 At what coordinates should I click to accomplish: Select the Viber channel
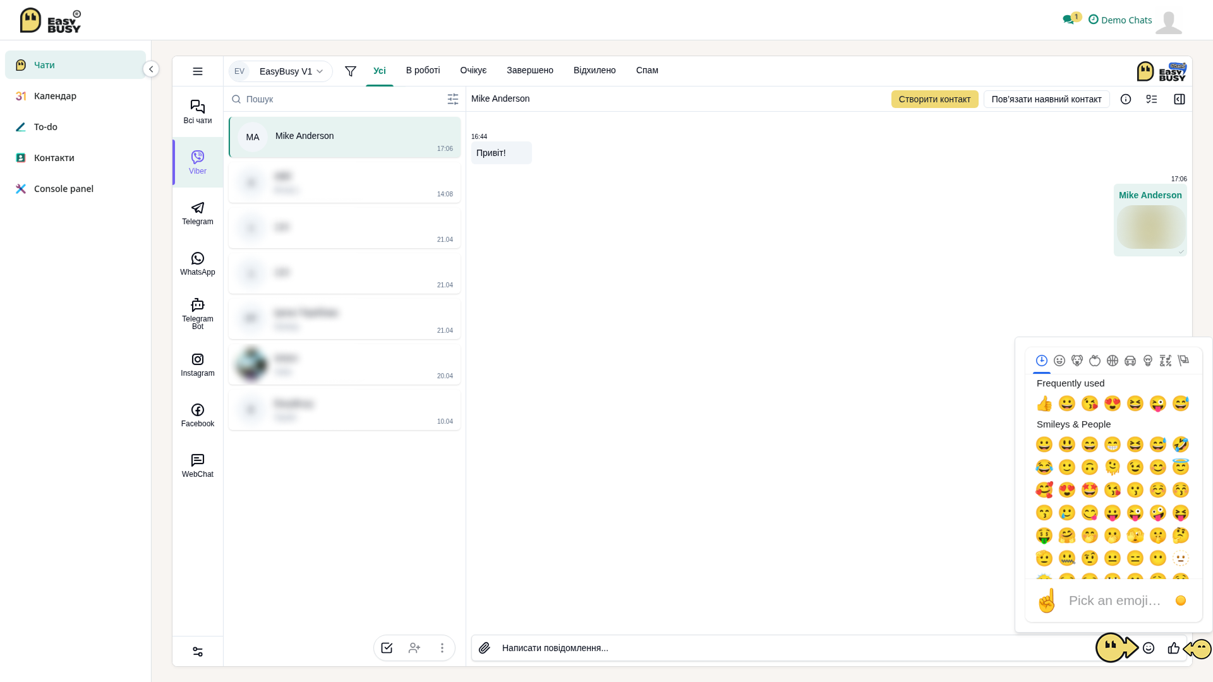198,162
